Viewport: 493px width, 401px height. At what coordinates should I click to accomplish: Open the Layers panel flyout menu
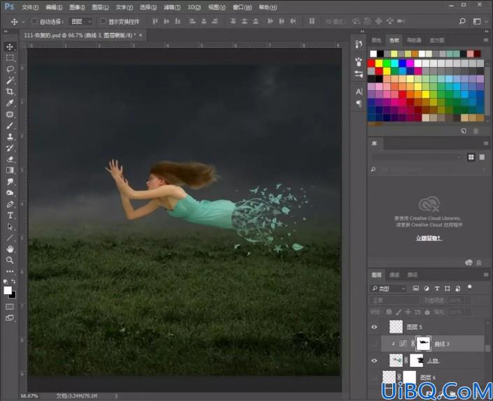(x=486, y=275)
